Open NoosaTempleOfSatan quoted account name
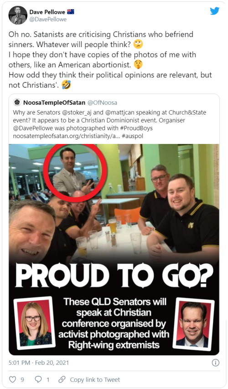Screen dimensions: 228x389 tap(54, 102)
